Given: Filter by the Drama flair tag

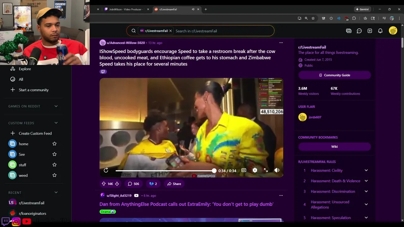Looking at the screenshot, I should click(108, 212).
